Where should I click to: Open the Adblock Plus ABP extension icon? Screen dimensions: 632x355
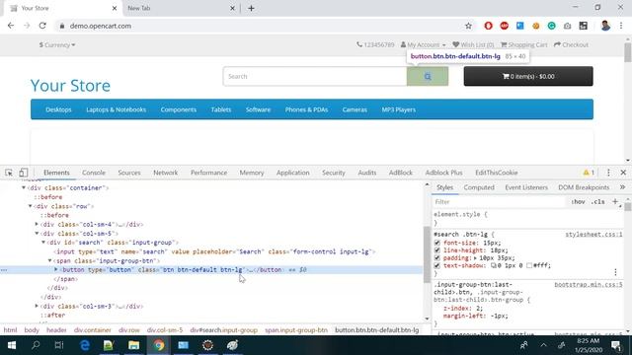504,26
